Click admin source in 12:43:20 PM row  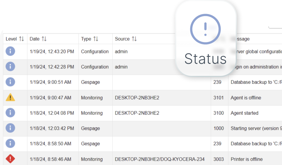click(121, 51)
